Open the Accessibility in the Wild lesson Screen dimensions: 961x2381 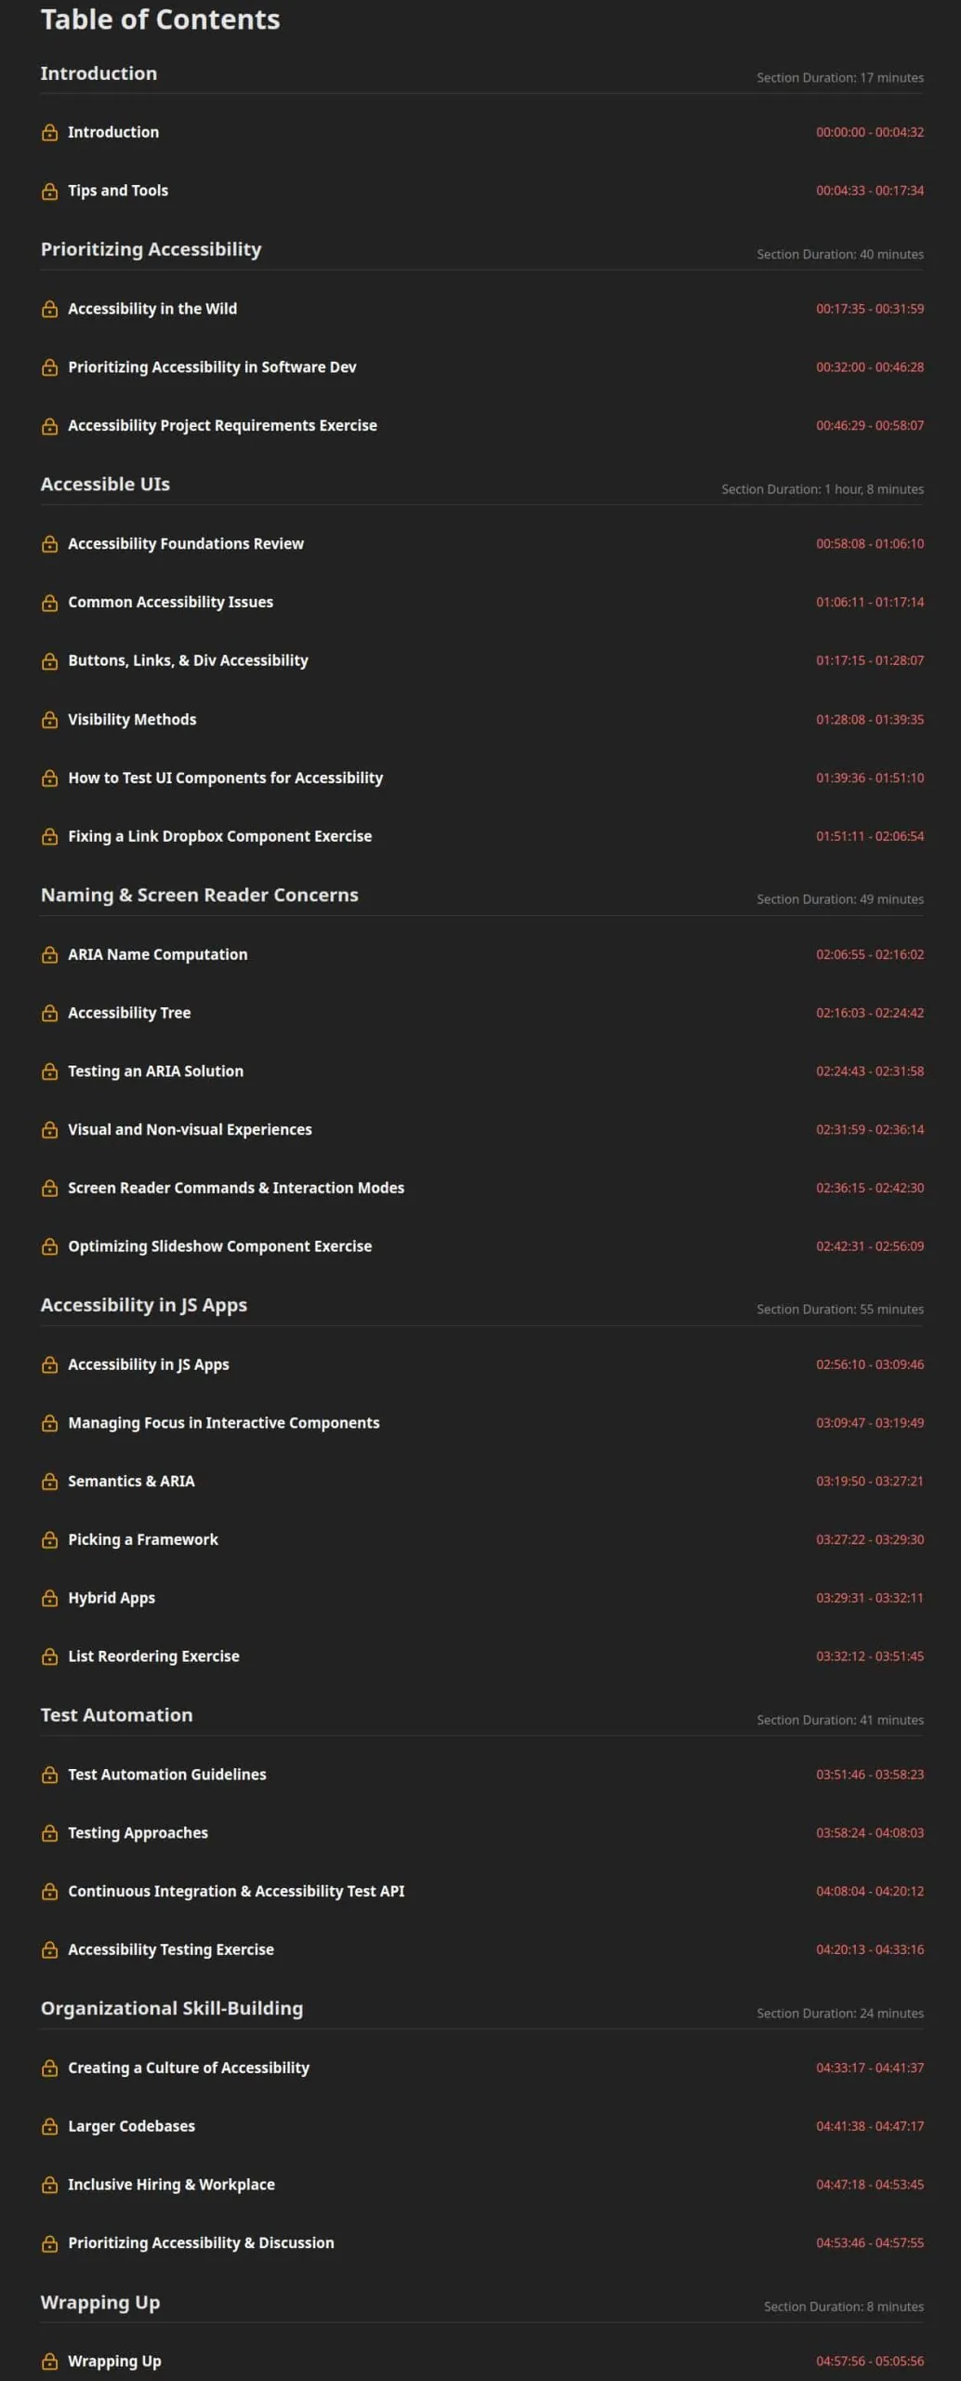[152, 309]
